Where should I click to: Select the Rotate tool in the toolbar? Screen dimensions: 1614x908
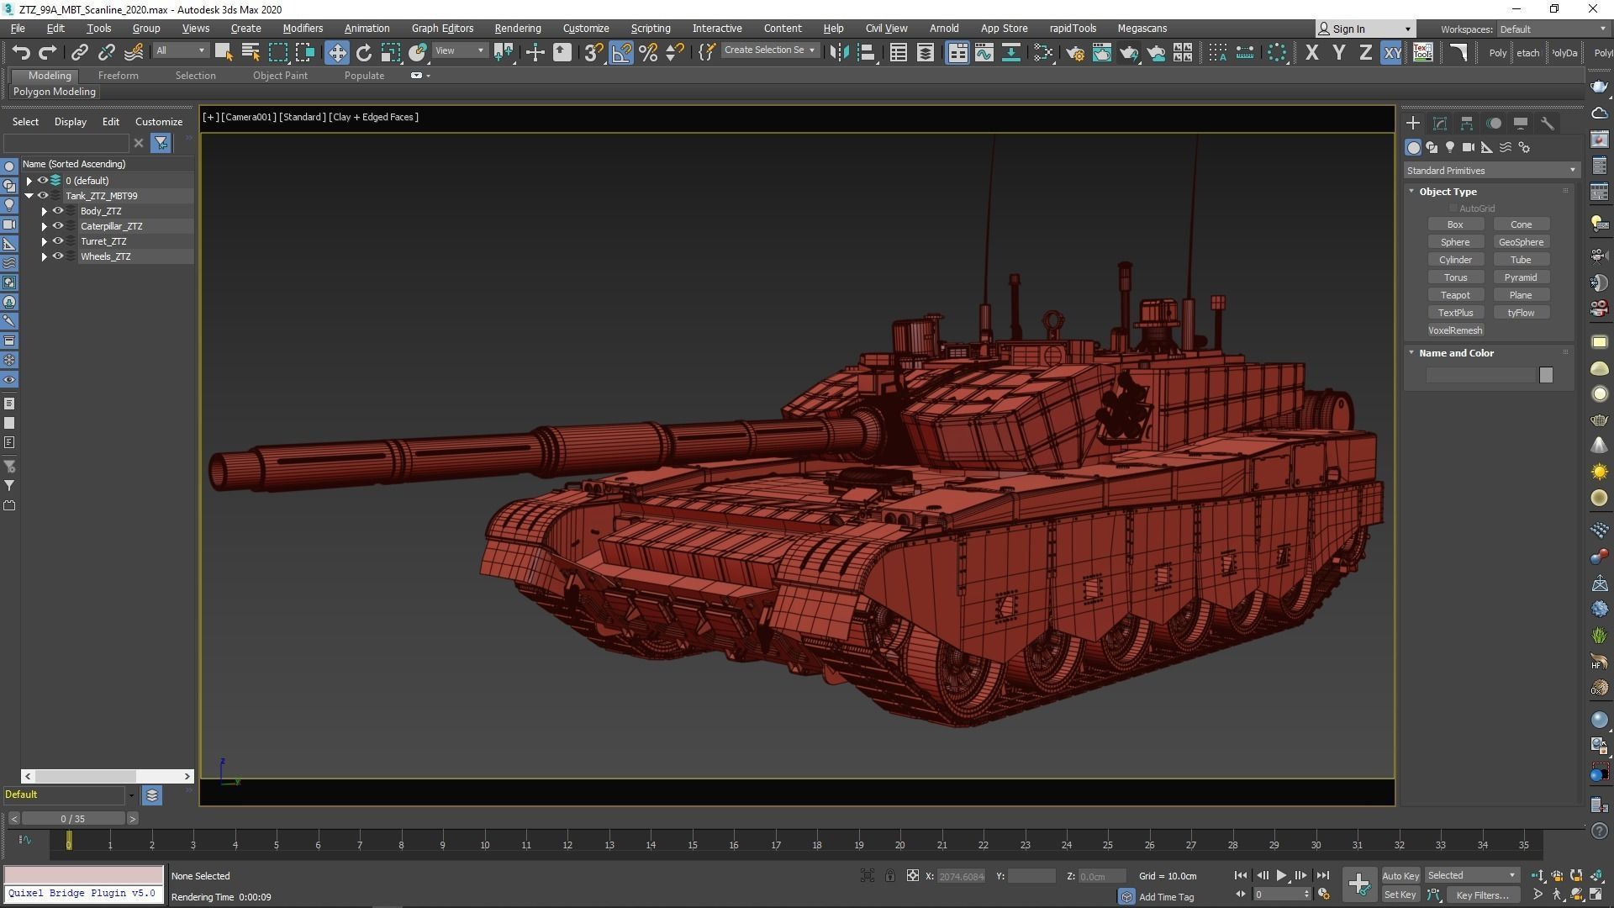click(x=363, y=52)
